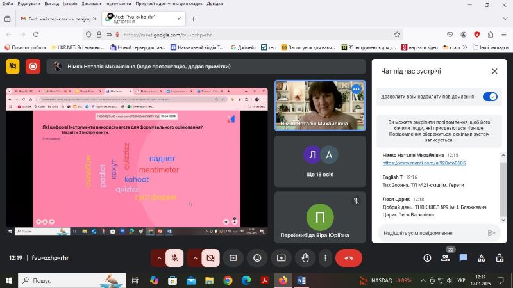The image size is (513, 288).
Task: Open Windows Start menu
Action: pyautogui.click(x=9, y=280)
